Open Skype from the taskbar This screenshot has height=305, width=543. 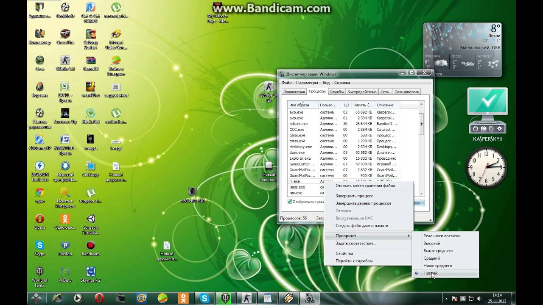(205, 298)
